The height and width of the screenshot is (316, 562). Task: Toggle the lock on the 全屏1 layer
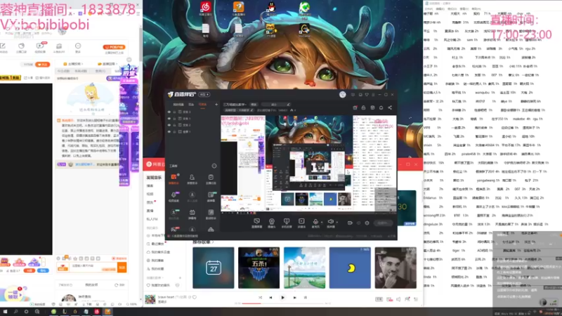tap(174, 131)
